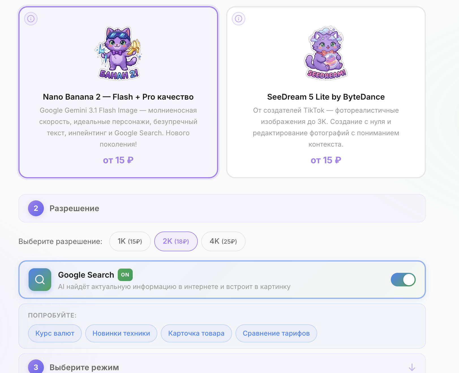Click the Google Search magnifier icon
The height and width of the screenshot is (373, 459).
pos(40,280)
